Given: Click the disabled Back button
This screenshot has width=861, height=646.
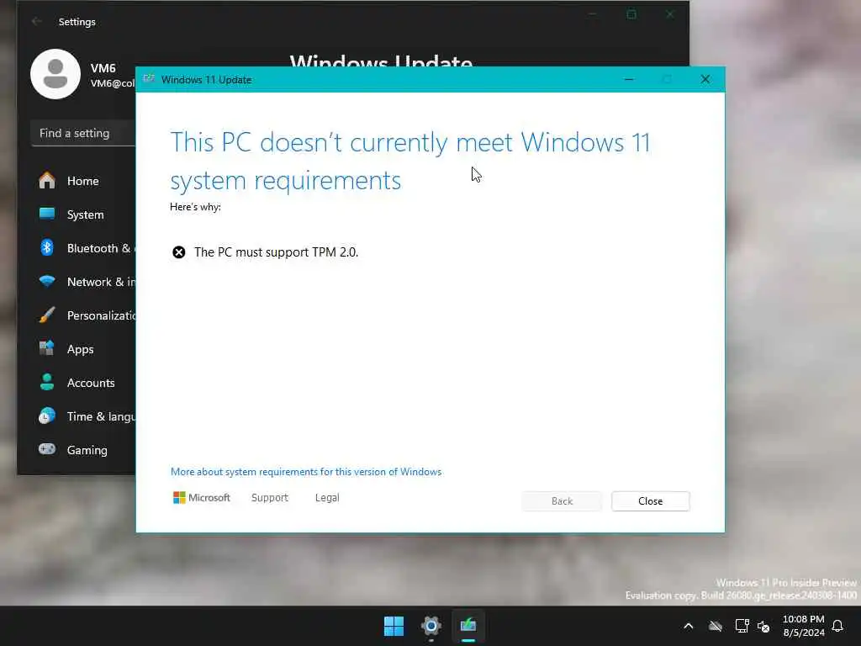Looking at the screenshot, I should (562, 501).
